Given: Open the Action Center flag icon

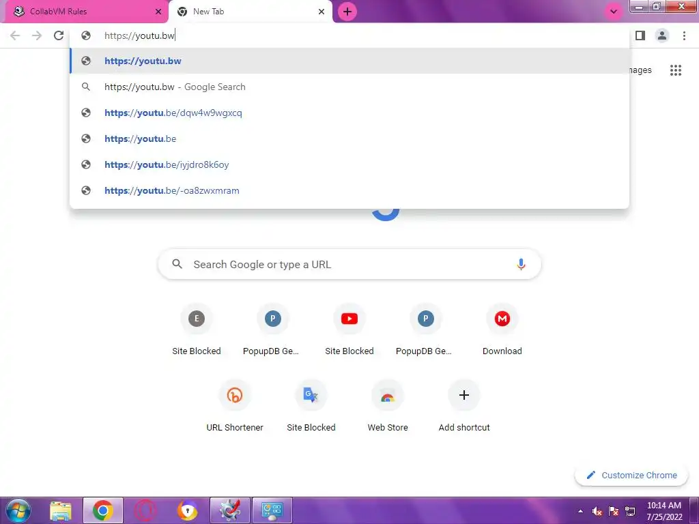Looking at the screenshot, I should click(x=614, y=511).
